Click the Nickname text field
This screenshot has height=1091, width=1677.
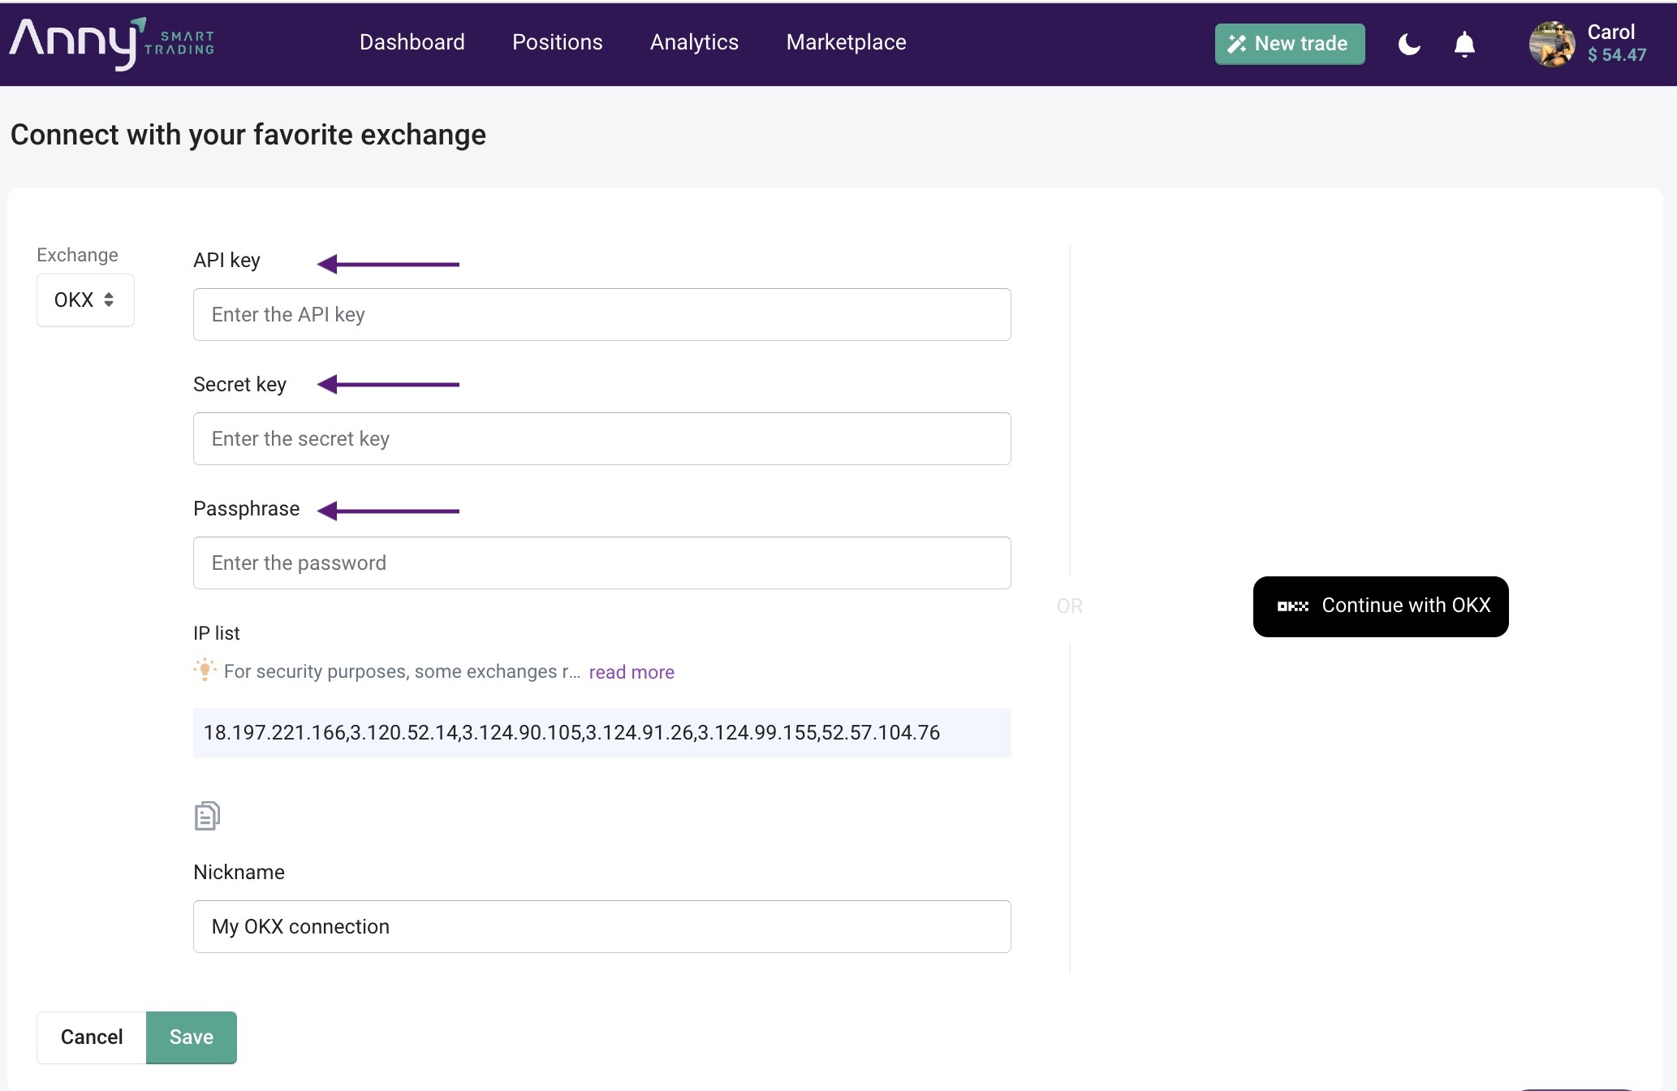tap(601, 927)
